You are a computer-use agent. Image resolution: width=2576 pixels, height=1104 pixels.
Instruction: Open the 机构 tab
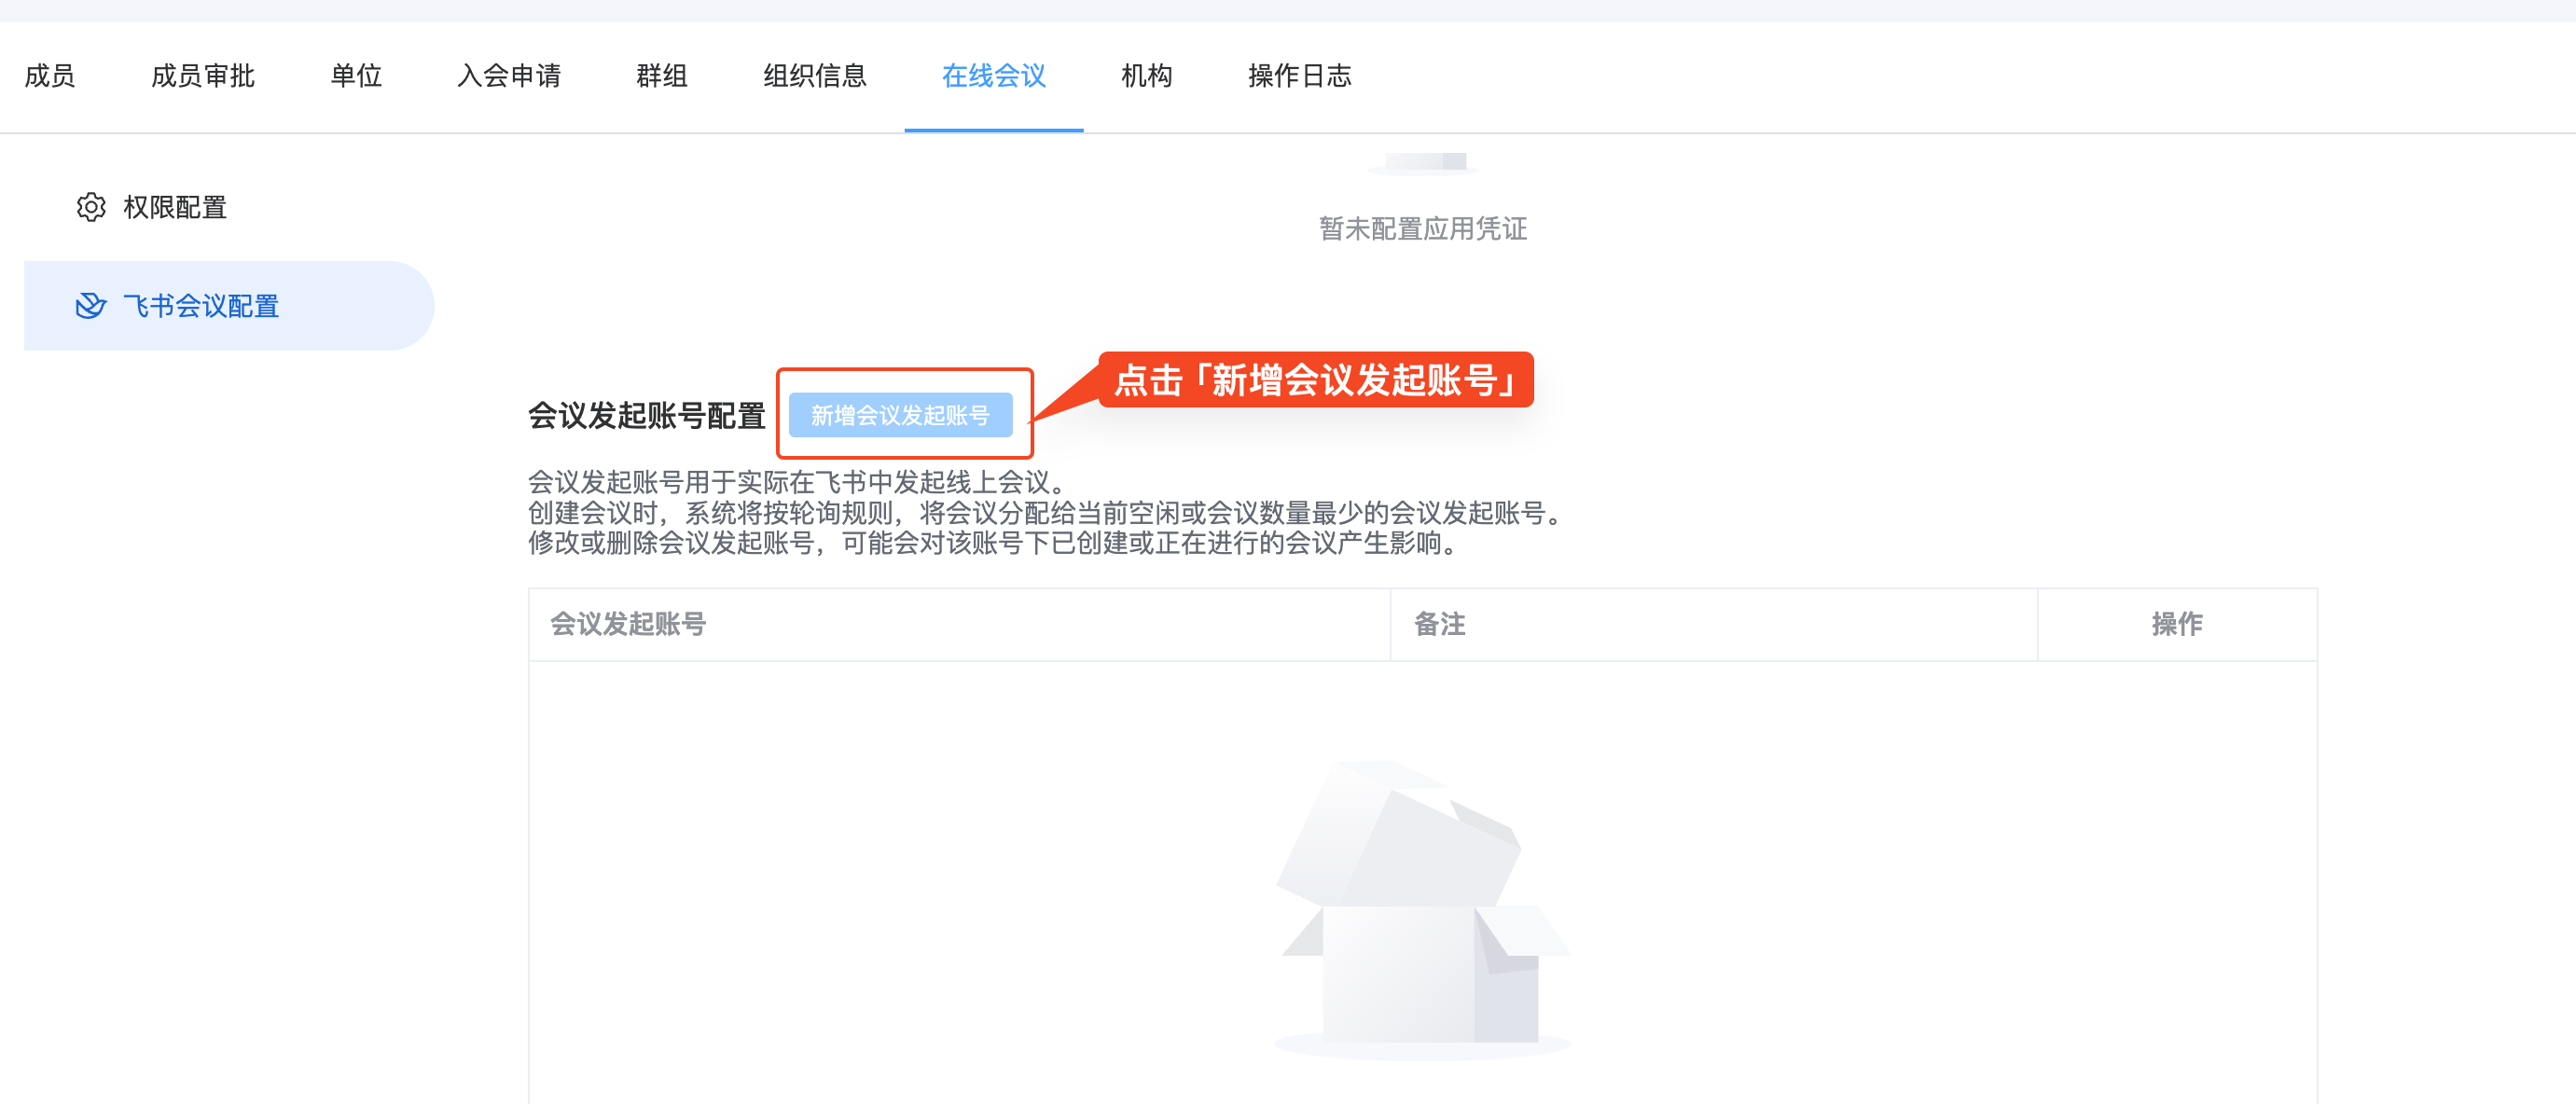point(1147,76)
